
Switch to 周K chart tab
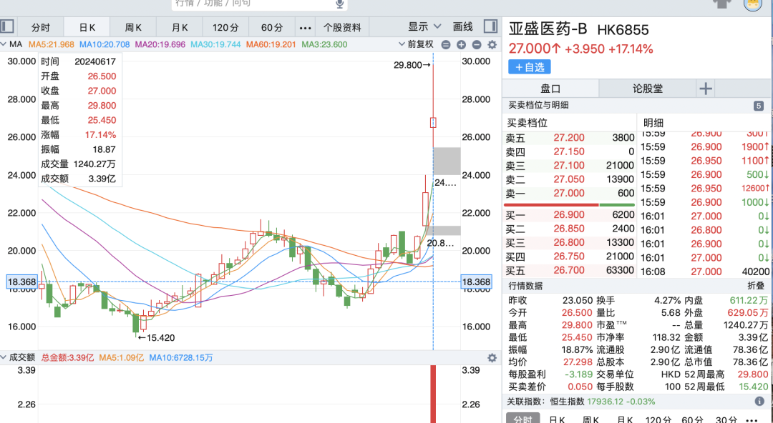[x=133, y=28]
